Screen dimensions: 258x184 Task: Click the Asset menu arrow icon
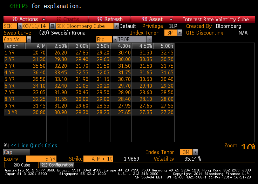[171, 20]
